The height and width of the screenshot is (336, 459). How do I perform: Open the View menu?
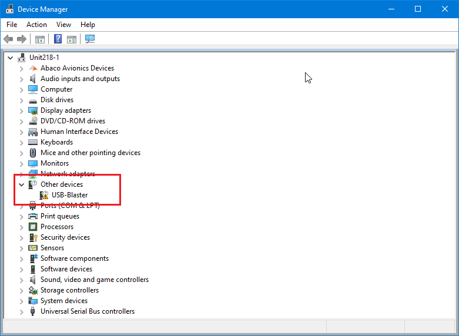click(x=63, y=25)
